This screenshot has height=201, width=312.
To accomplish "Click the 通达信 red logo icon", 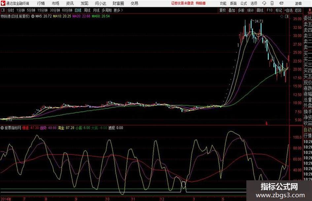I will (x=3, y=3).
